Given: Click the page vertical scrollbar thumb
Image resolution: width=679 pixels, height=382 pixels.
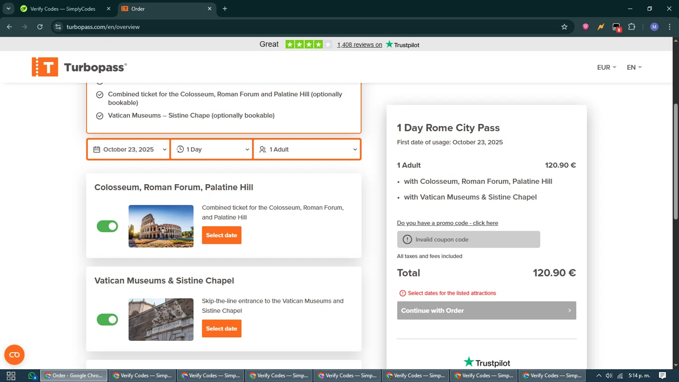Looking at the screenshot, I should click(x=676, y=162).
